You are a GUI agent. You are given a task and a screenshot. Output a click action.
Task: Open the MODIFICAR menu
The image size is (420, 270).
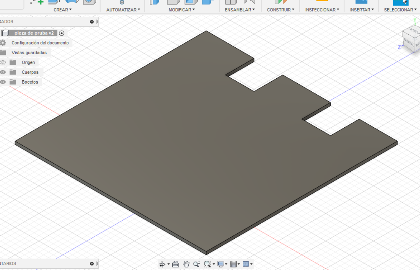(x=181, y=10)
